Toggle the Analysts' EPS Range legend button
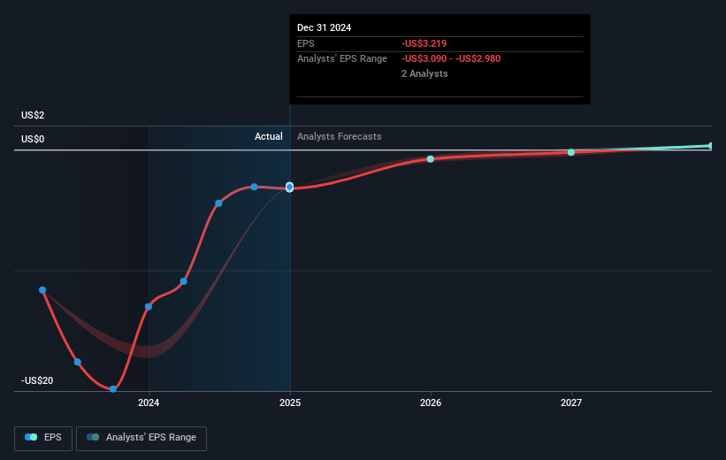The height and width of the screenshot is (460, 726). pyautogui.click(x=141, y=438)
